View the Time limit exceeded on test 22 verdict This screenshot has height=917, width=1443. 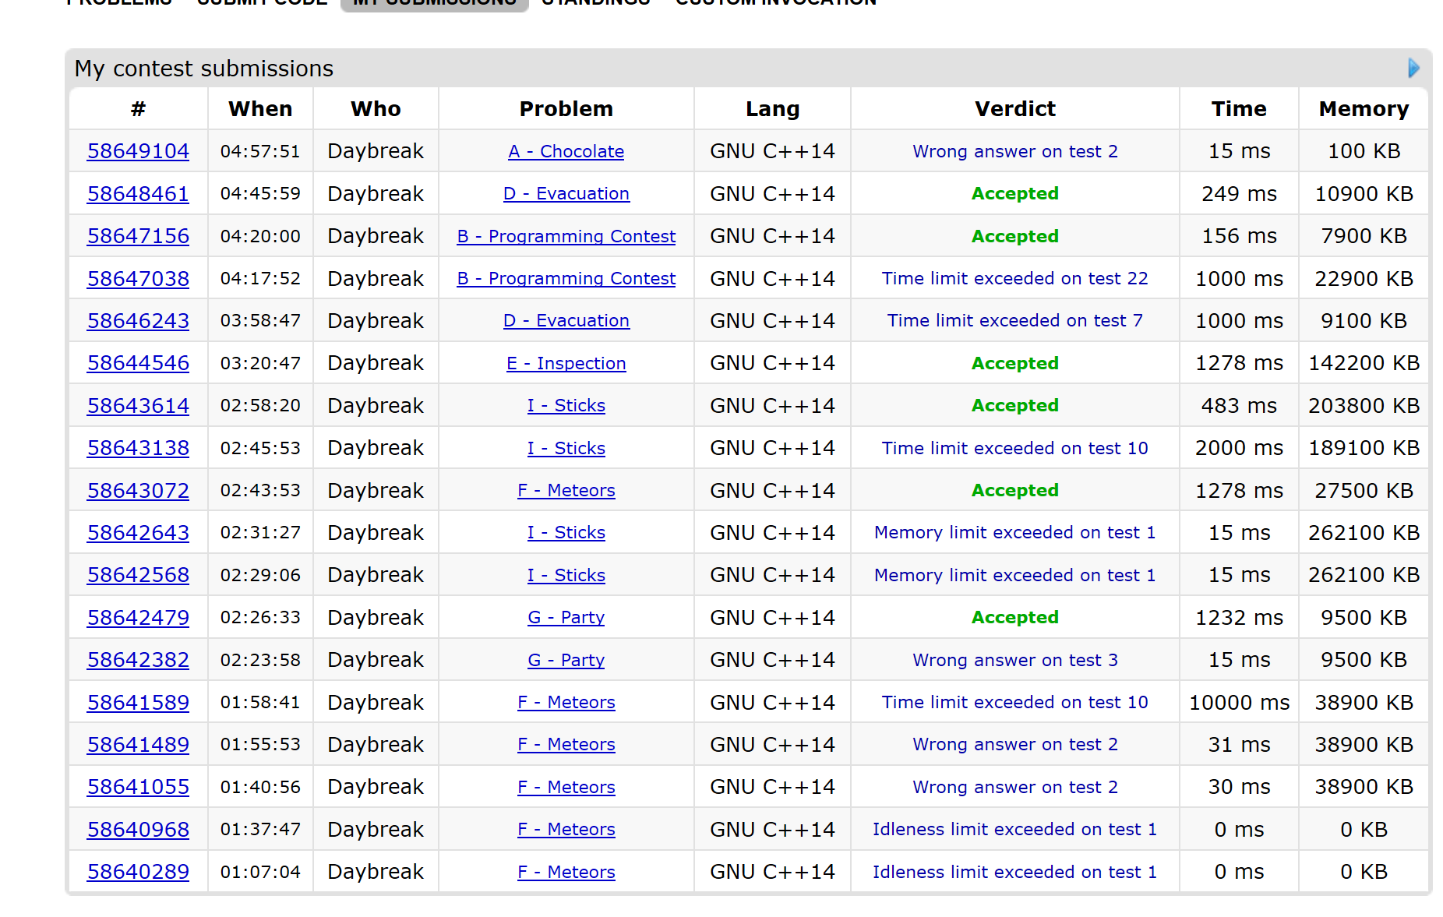[x=1014, y=278]
